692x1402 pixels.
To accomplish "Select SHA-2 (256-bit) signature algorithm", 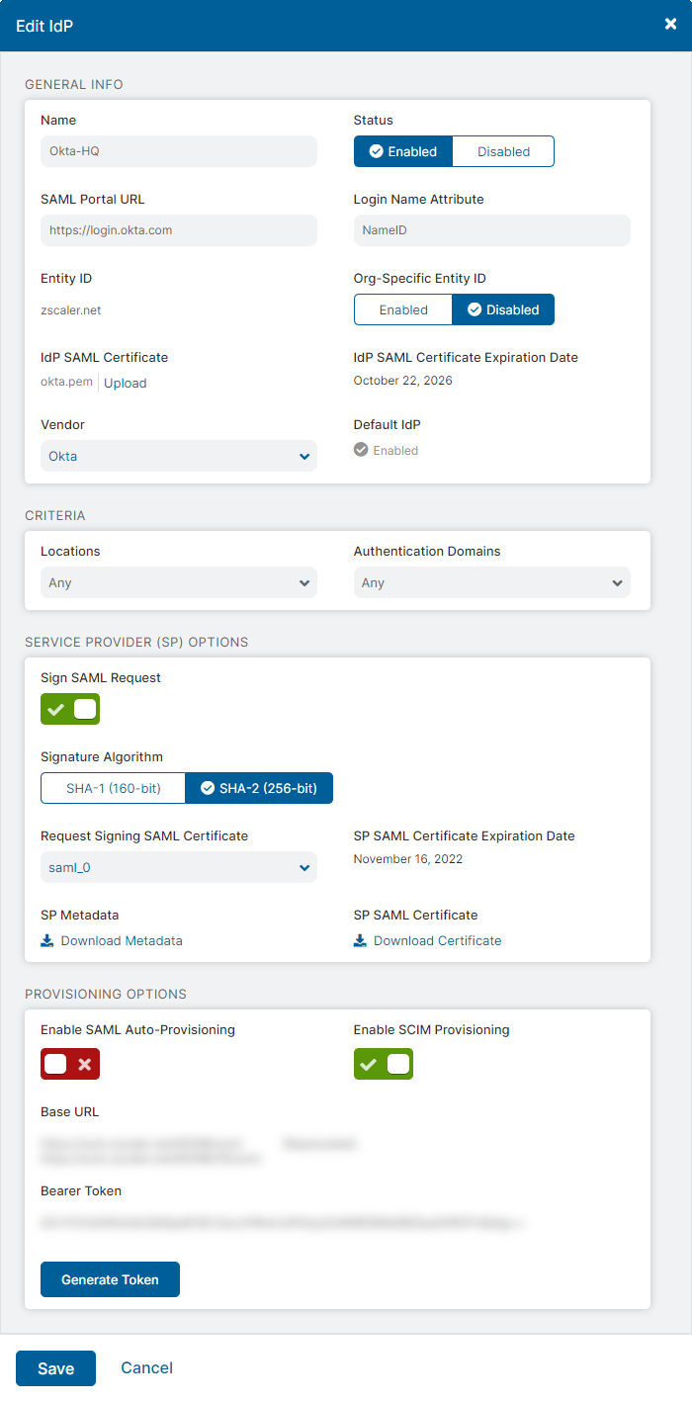I will click(259, 788).
